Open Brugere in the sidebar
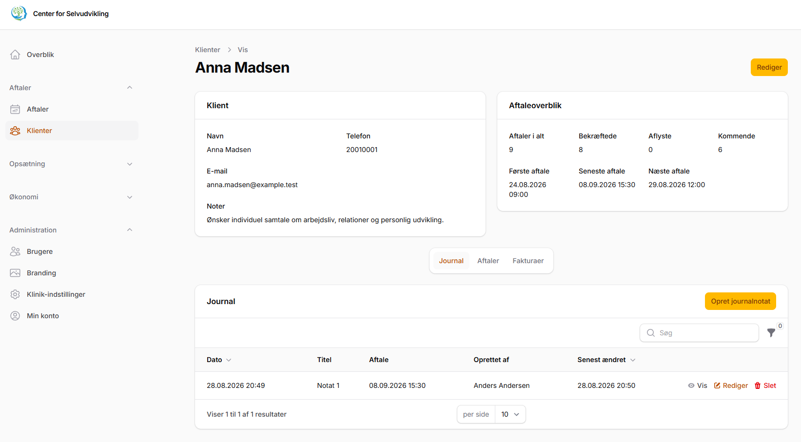Image resolution: width=801 pixels, height=442 pixels. [x=72, y=251]
